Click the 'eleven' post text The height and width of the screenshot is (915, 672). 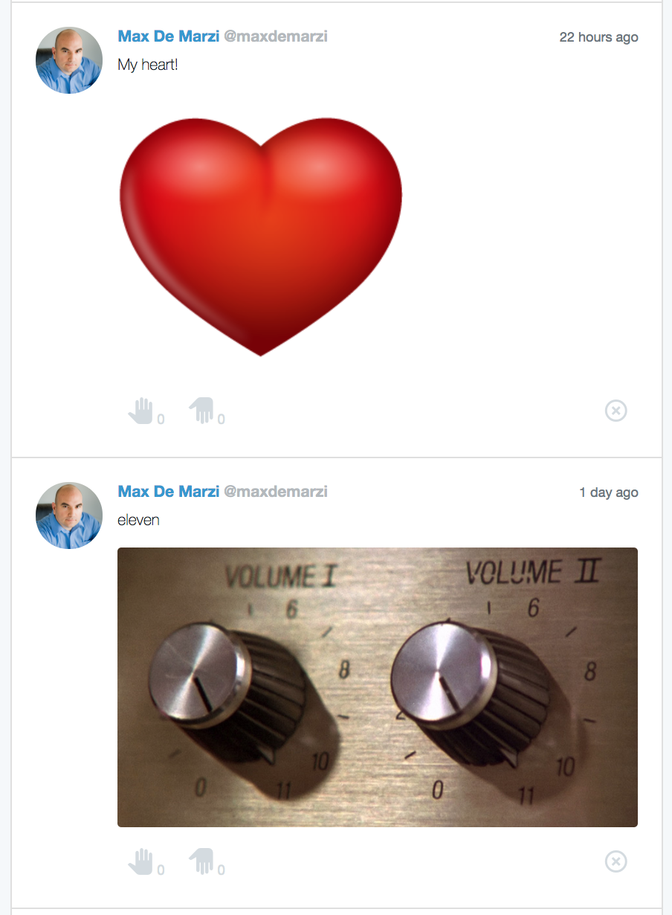138,520
